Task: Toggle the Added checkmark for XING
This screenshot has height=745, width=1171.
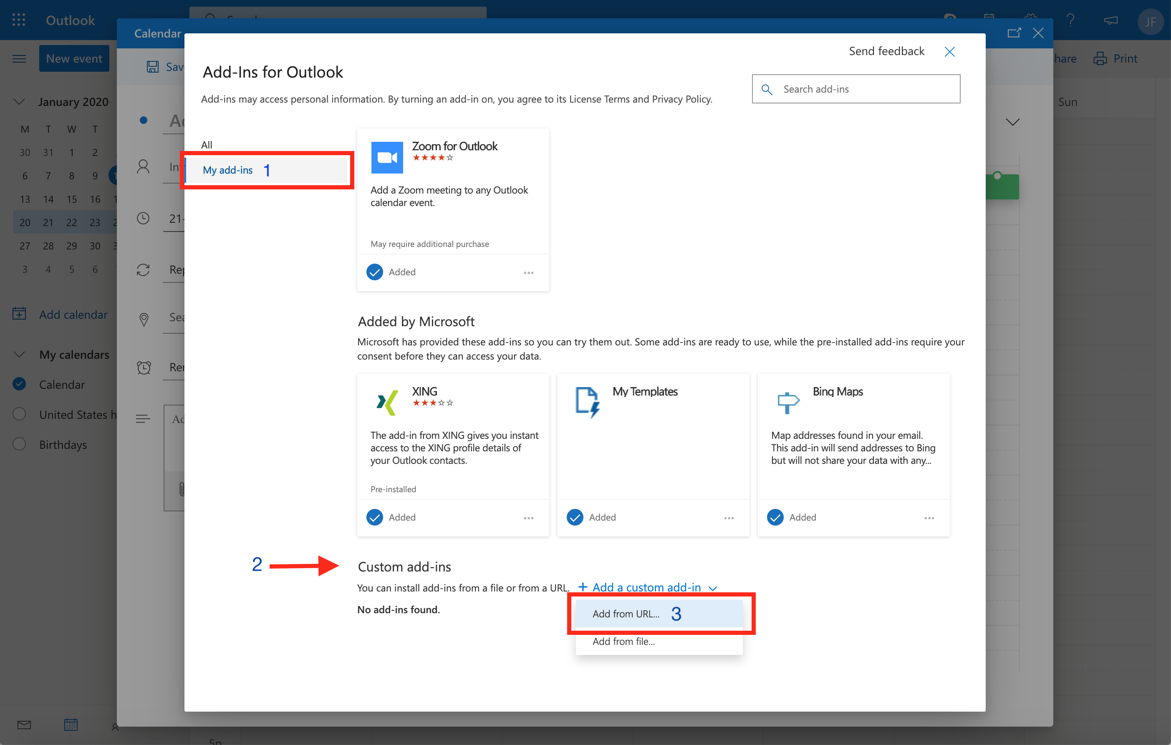Action: pyautogui.click(x=374, y=518)
